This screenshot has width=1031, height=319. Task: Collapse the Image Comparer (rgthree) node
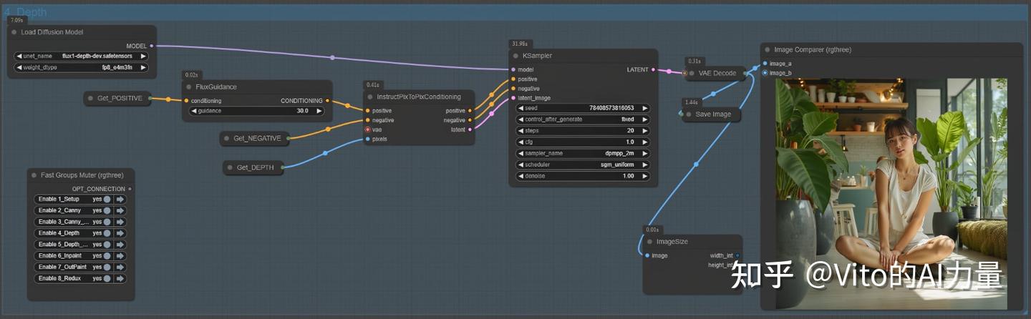pos(767,50)
